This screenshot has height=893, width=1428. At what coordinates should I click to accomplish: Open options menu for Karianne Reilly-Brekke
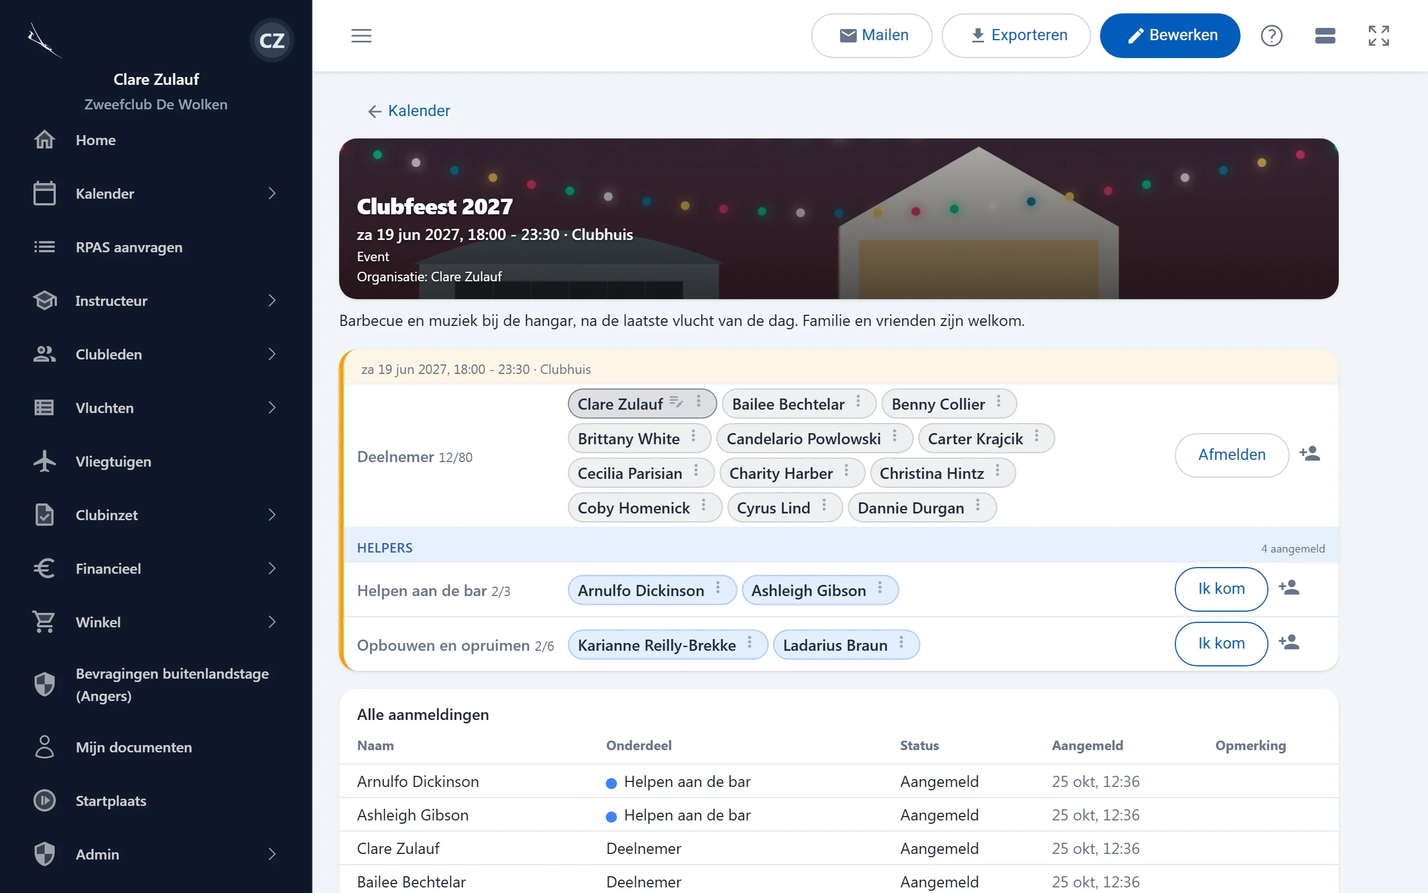tap(749, 642)
